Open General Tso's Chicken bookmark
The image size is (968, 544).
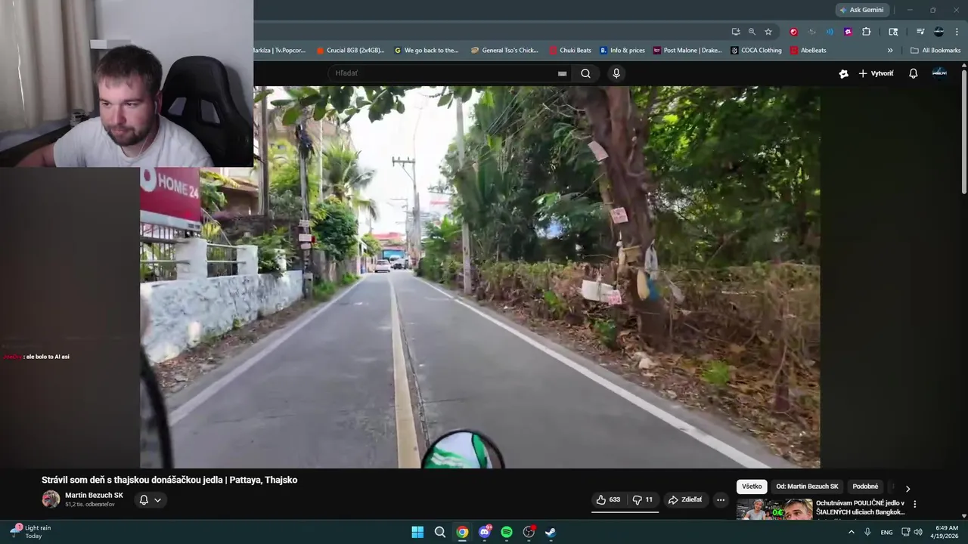coord(504,51)
